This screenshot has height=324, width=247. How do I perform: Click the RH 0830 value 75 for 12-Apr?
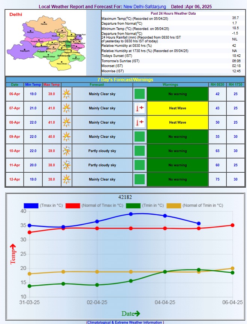(217, 179)
